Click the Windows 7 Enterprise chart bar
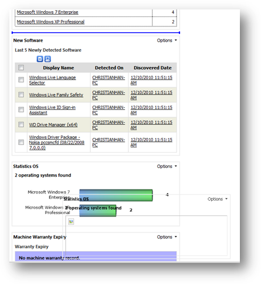 (x=116, y=195)
